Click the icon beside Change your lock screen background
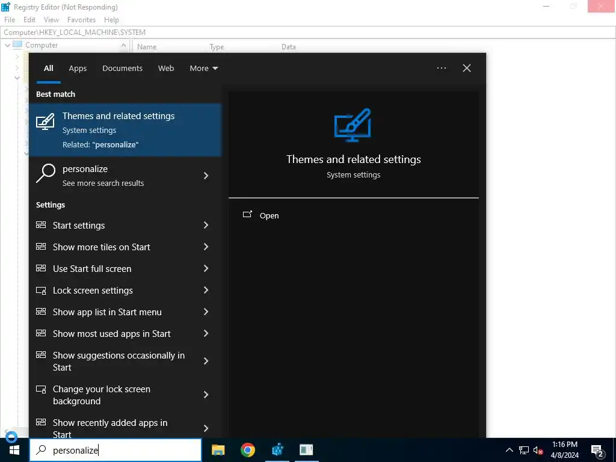Image resolution: width=616 pixels, height=462 pixels. (x=41, y=389)
